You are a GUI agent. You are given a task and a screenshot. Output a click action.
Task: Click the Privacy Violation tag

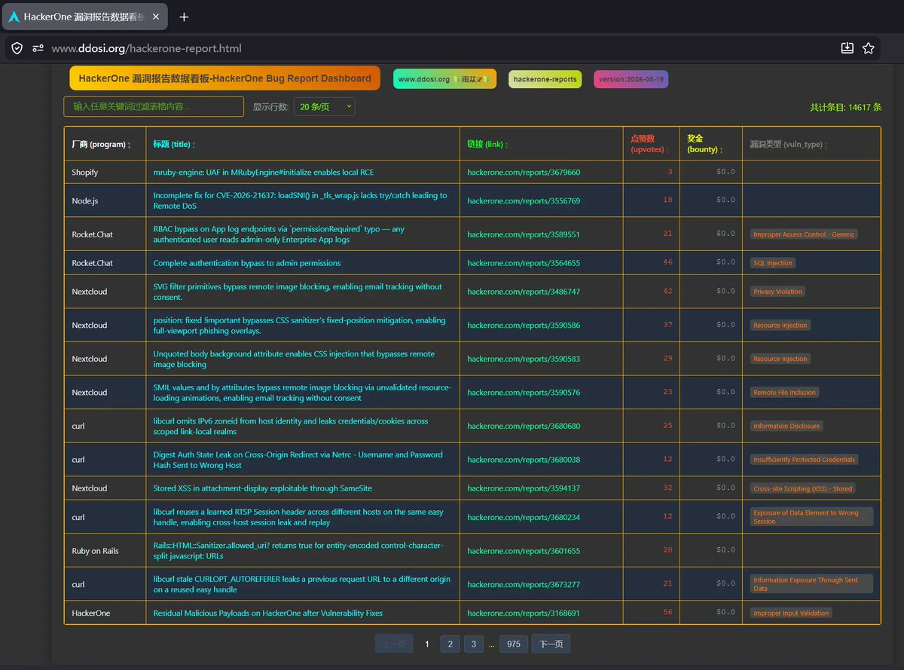777,292
